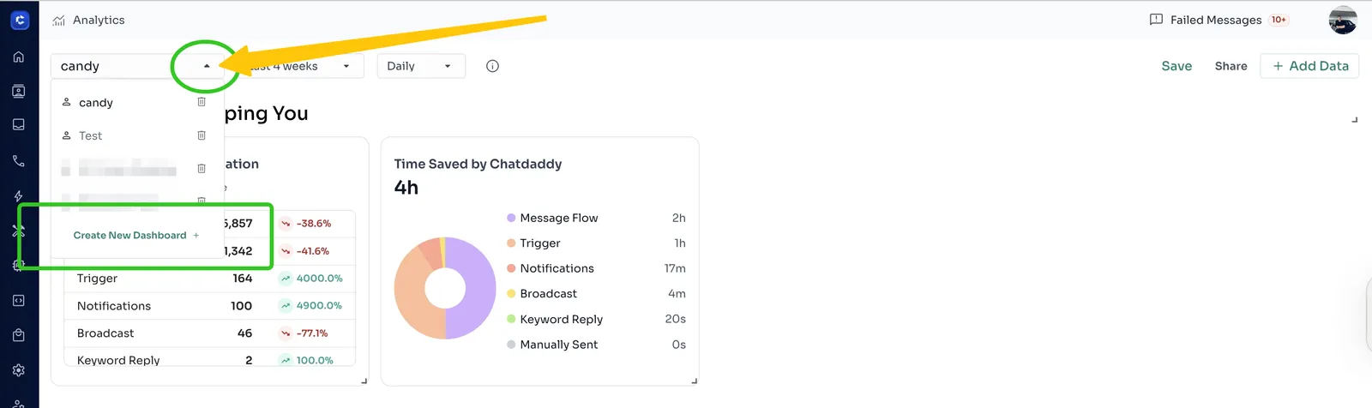Viewport: 1372px width, 408px height.
Task: Open the settings gear in the sidebar
Action: point(19,370)
